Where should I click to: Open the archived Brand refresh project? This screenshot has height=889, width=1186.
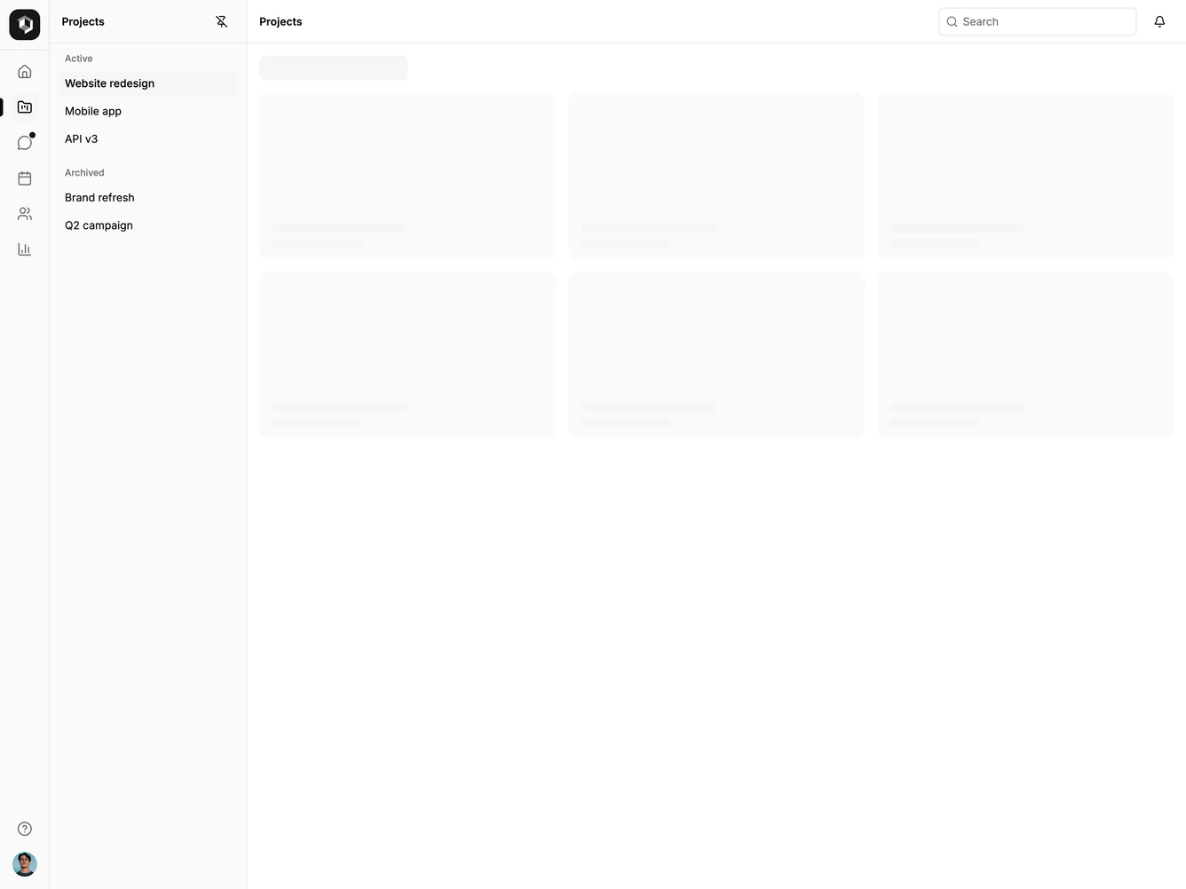(148, 198)
